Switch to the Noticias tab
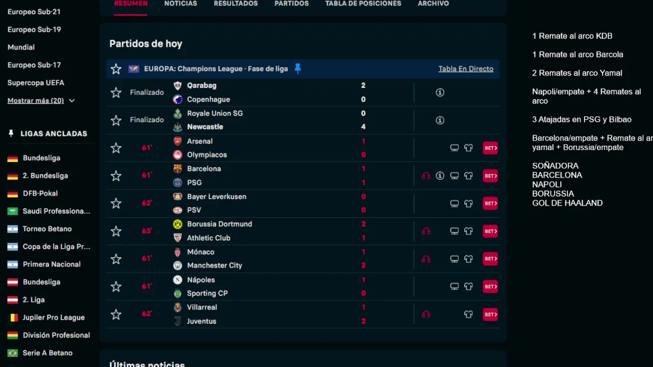 point(181,4)
